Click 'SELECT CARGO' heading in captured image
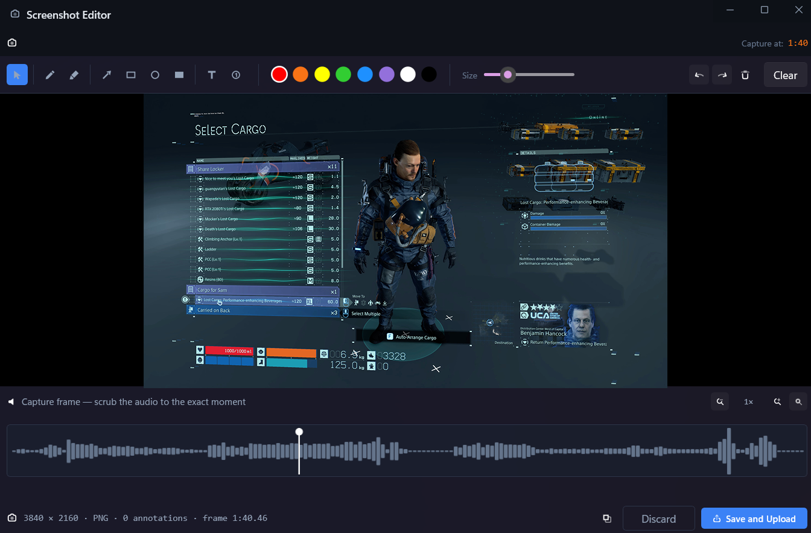Viewport: 811px width, 533px height. pos(230,129)
